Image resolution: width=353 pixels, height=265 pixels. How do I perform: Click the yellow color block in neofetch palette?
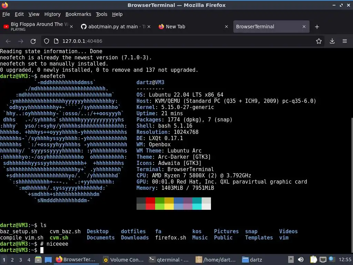pos(169,204)
